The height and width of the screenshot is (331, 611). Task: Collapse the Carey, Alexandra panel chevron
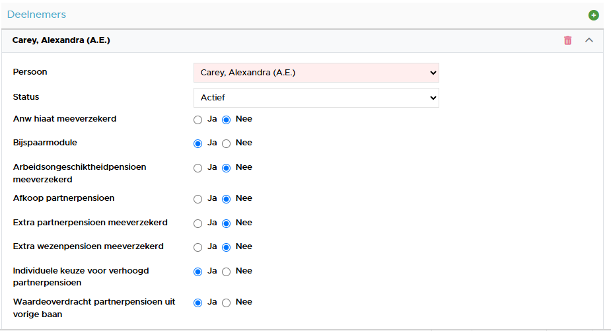coord(589,40)
